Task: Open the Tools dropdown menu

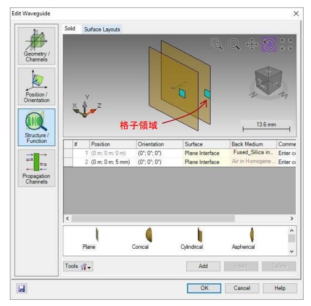Action: [x=78, y=267]
